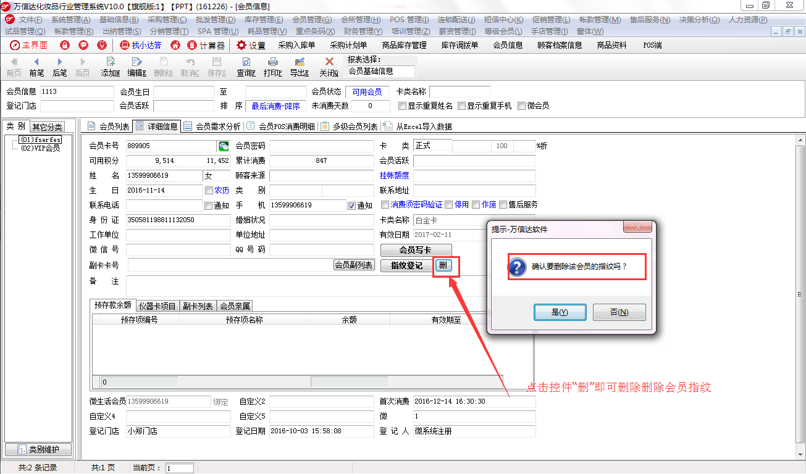The height and width of the screenshot is (474, 806).
Task: Open the 报表选择 dropdown 会员基础信息
Action: pyautogui.click(x=380, y=71)
